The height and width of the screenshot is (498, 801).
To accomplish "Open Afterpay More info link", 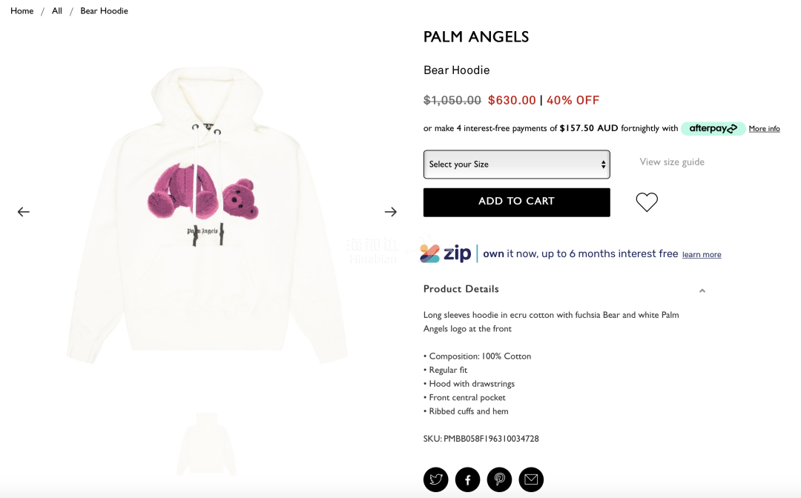I will (764, 129).
